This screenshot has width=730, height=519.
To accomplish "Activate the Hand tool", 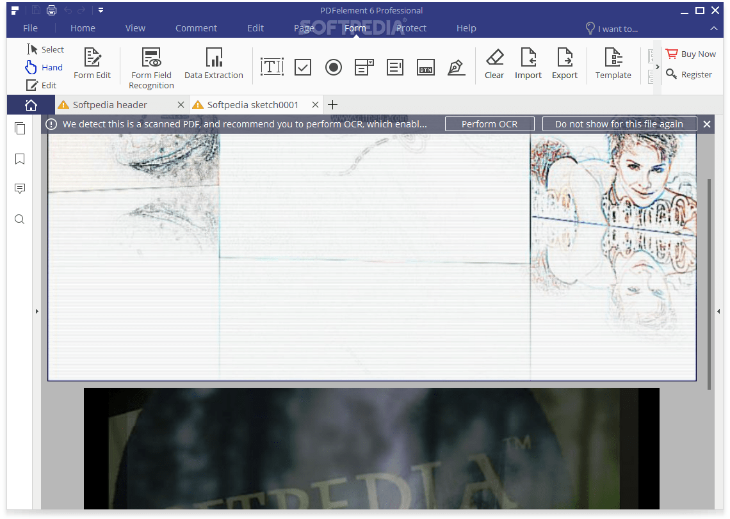I will tap(44, 67).
